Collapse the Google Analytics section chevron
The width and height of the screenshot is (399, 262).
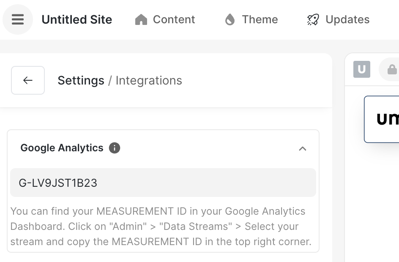click(x=303, y=148)
